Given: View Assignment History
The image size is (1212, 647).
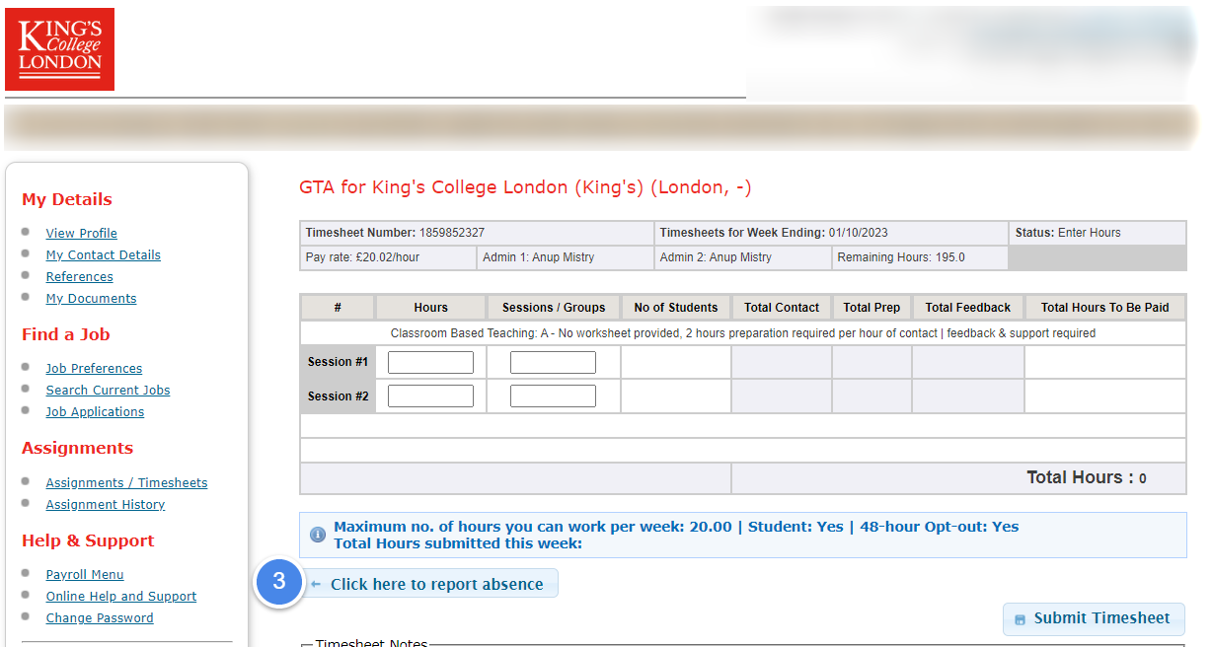Looking at the screenshot, I should click(x=105, y=504).
